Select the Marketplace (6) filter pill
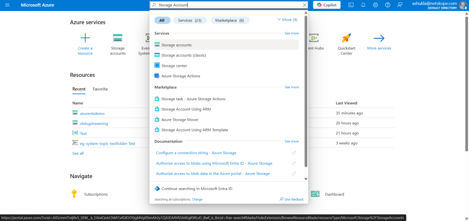Screen dimensions: 469x221 230,20
